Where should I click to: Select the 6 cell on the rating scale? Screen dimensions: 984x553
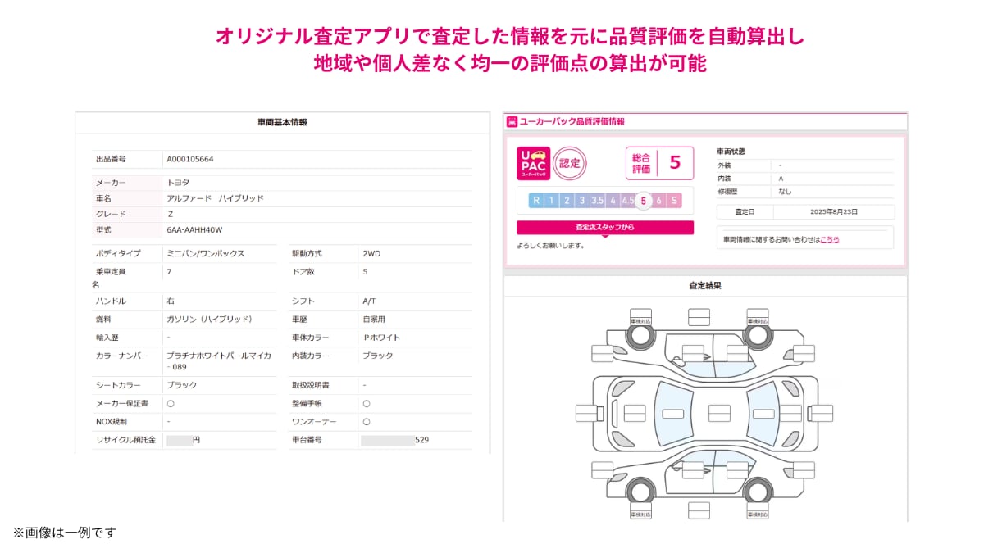pyautogui.click(x=658, y=200)
